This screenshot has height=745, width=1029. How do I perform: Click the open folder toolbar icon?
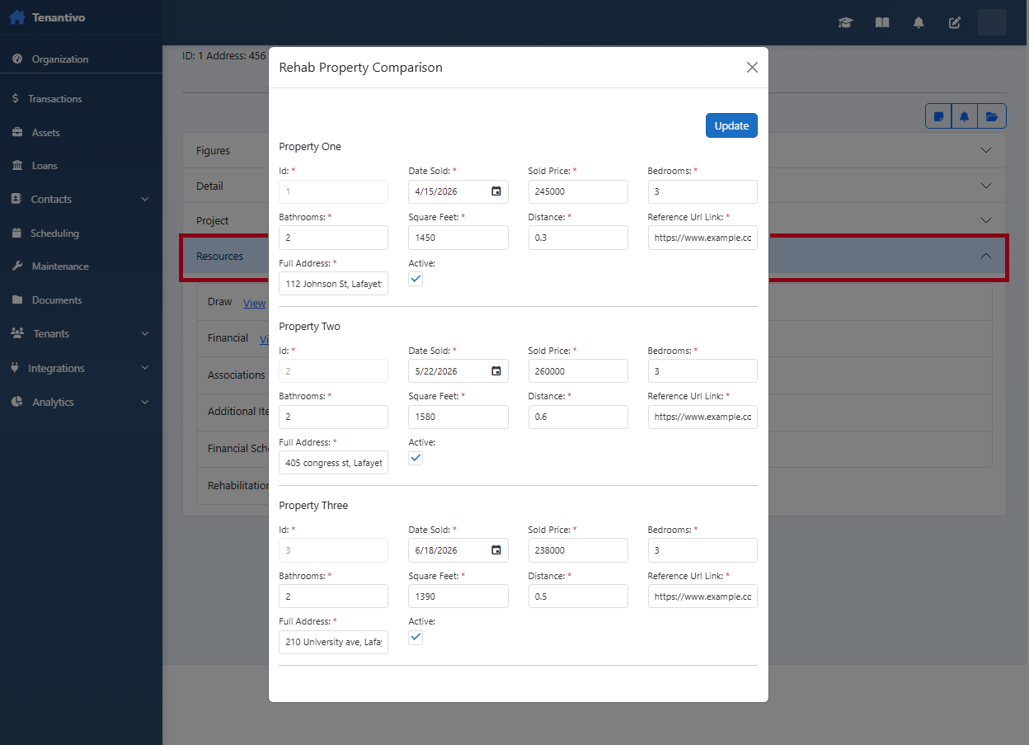pyautogui.click(x=991, y=116)
